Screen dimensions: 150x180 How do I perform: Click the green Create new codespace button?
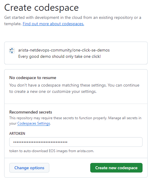click(x=116, y=168)
